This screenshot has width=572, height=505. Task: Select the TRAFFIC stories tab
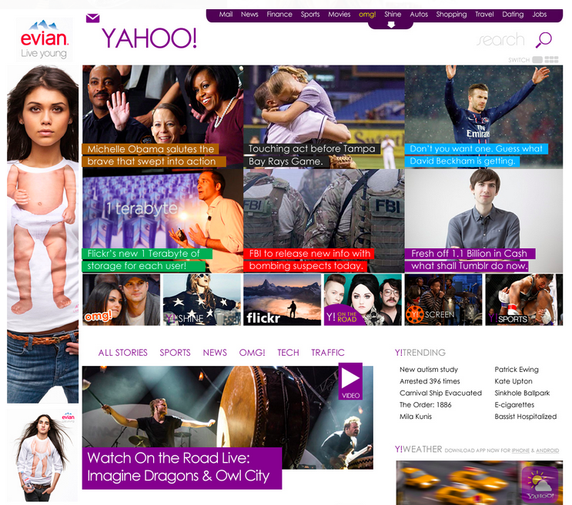328,353
